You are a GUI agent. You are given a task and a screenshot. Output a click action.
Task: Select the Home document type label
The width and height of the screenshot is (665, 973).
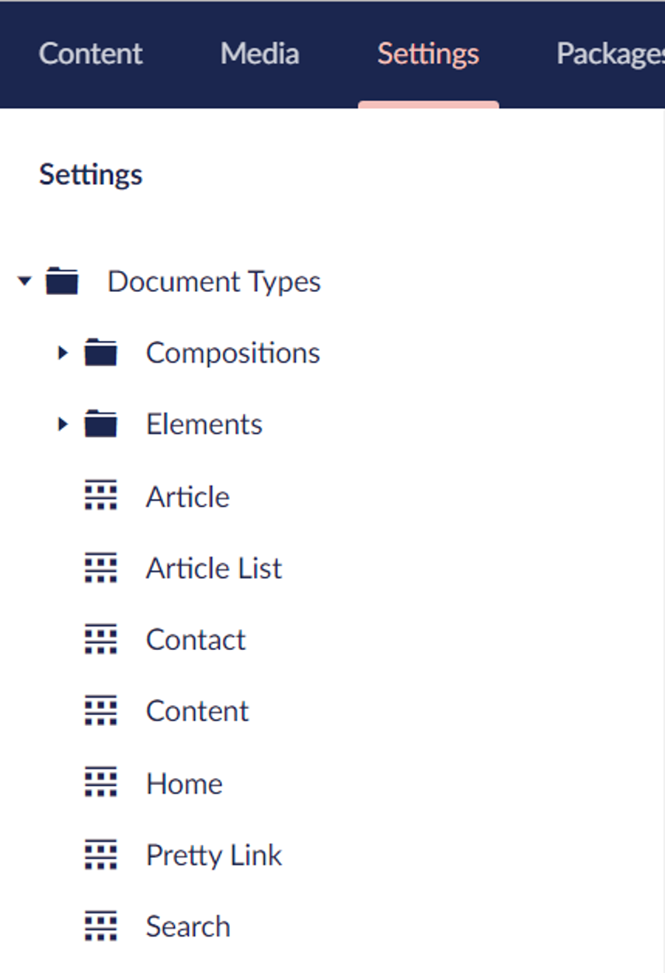pyautogui.click(x=184, y=784)
